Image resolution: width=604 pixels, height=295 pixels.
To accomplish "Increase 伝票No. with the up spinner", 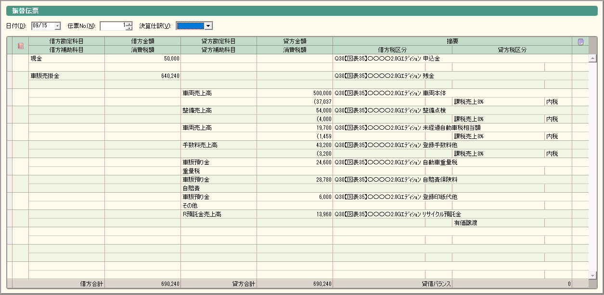I will point(129,24).
